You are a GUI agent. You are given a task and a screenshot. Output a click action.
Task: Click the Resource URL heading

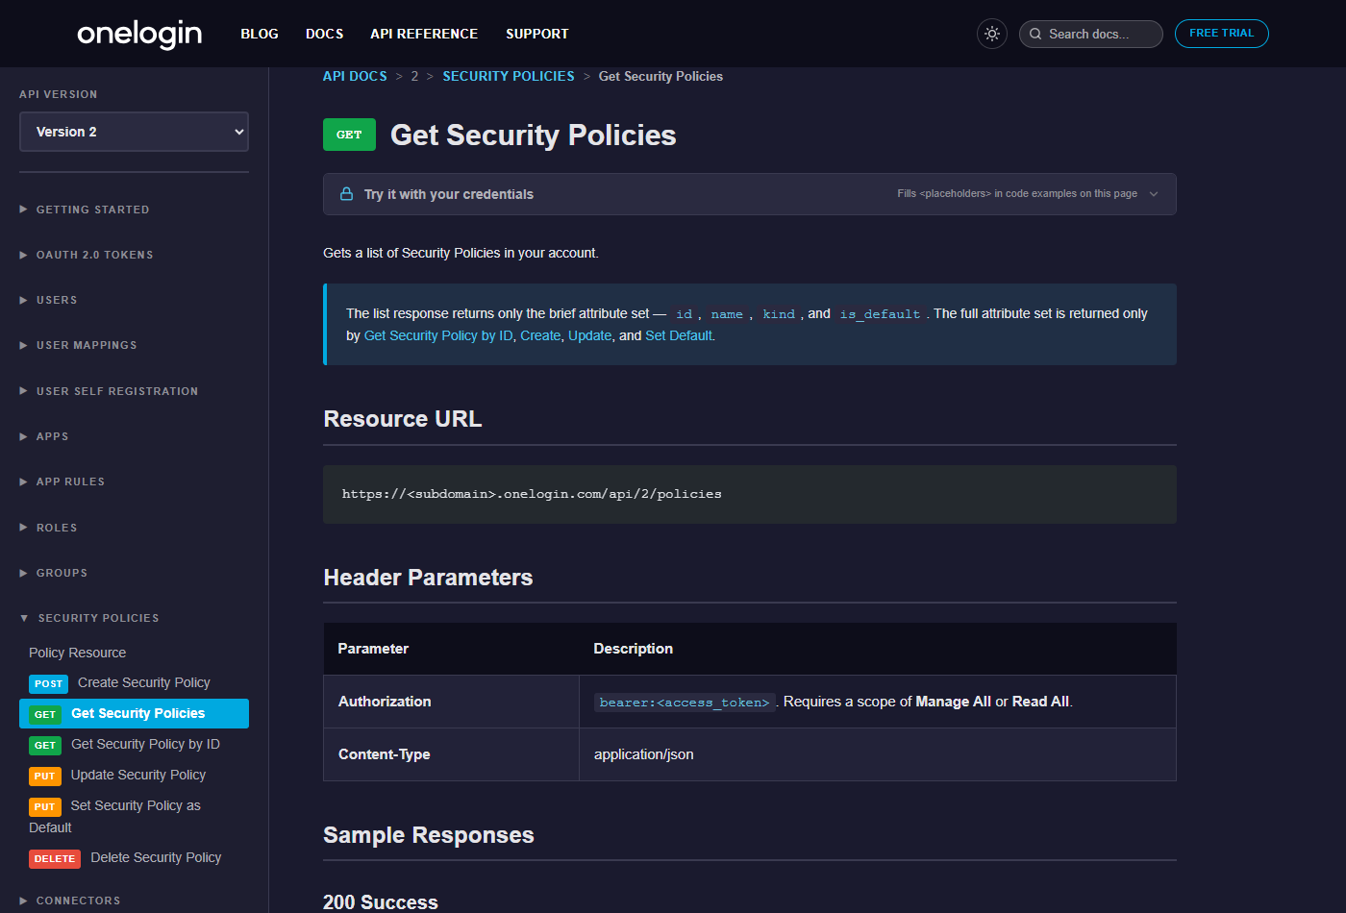tap(403, 419)
